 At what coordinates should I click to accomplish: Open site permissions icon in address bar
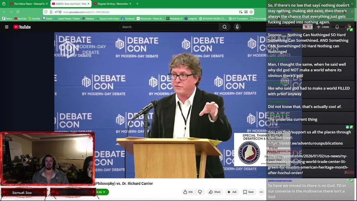[56, 12]
